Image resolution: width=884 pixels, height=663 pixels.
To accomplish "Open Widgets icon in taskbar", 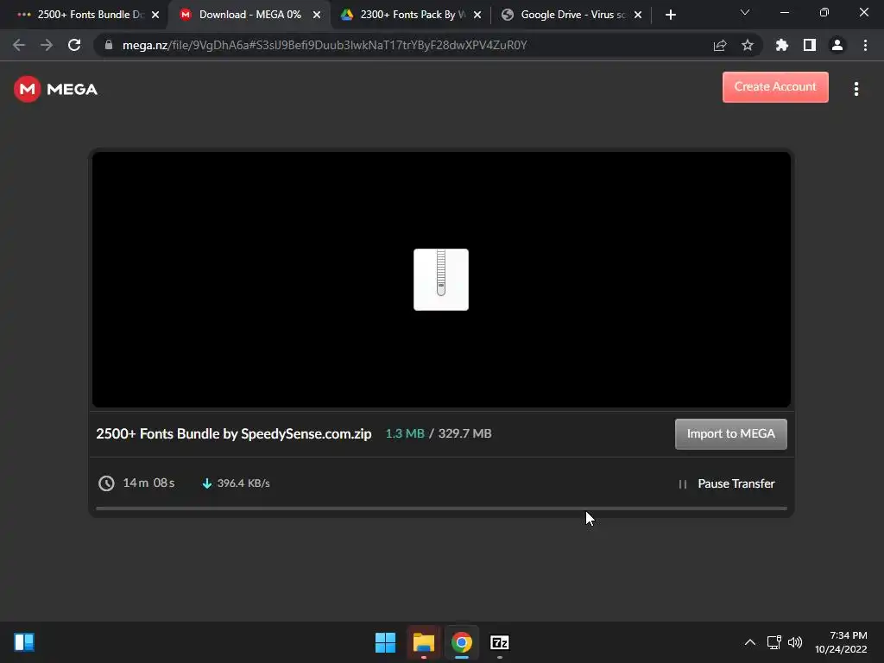I will [x=24, y=642].
